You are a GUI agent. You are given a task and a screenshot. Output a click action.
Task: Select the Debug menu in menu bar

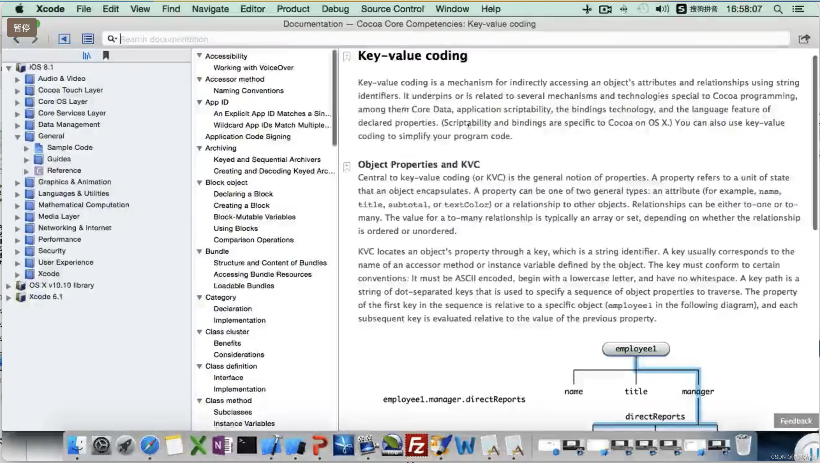point(335,9)
